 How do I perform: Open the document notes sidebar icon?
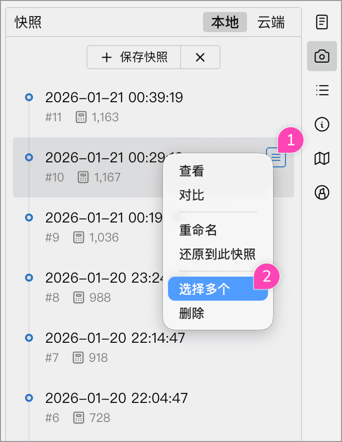pos(322,22)
